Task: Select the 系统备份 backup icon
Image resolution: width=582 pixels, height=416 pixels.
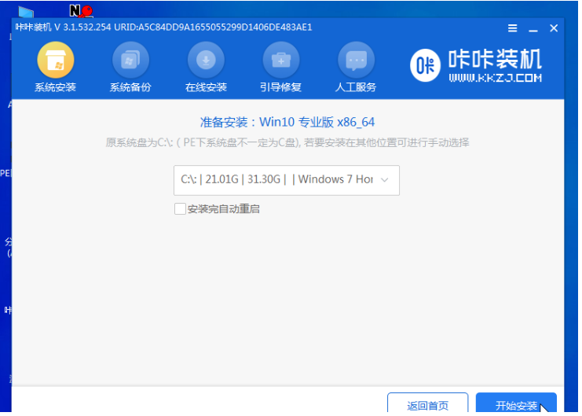Action: point(130,61)
